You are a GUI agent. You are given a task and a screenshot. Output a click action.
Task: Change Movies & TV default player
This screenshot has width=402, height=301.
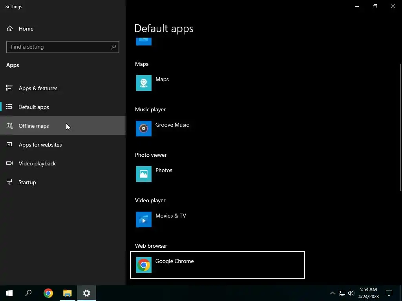pos(217,219)
